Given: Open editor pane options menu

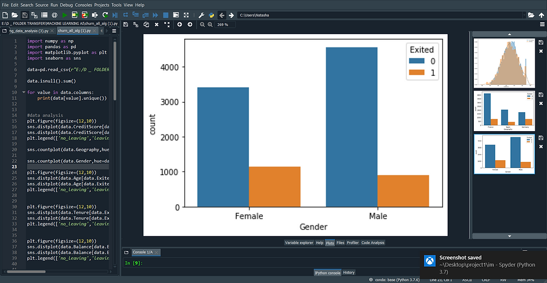Looking at the screenshot, I should 114,31.
